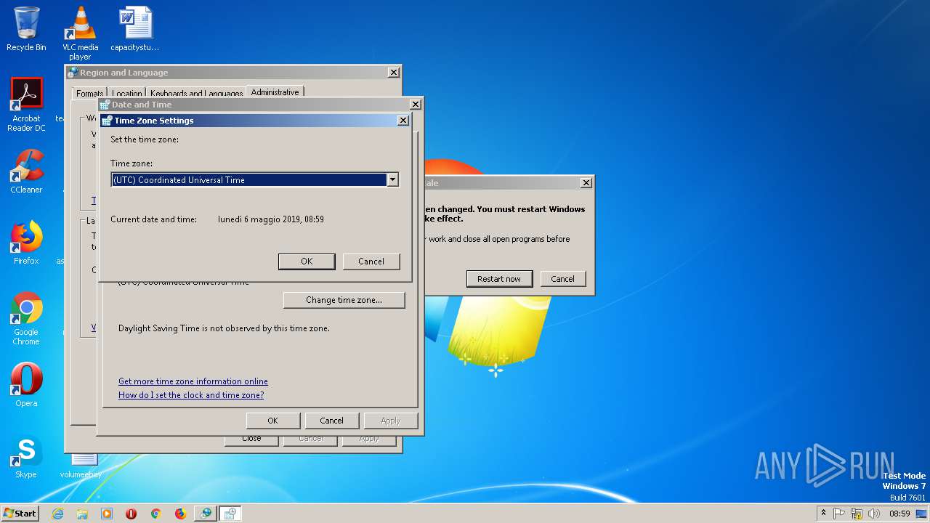Switch to Location tab in Region and Language
Viewport: 930px width, 523px height.
pyautogui.click(x=127, y=93)
